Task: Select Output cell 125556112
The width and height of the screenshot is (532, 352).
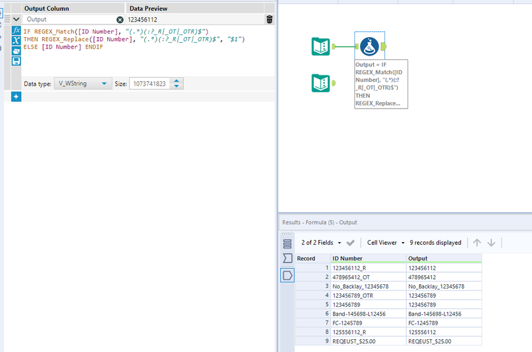Action: click(444, 332)
